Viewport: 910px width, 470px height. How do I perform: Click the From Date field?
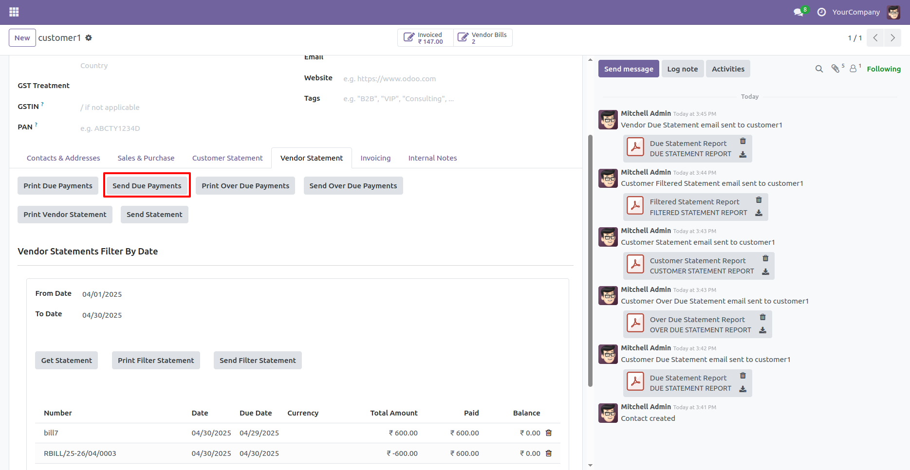click(102, 294)
